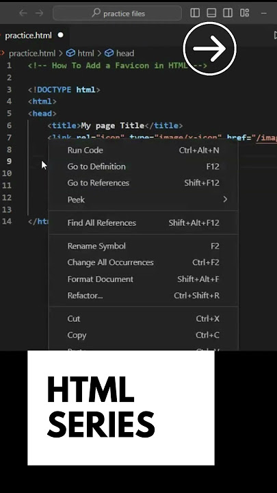
Task: Click line number 5 in gutter
Action: pyautogui.click(x=9, y=113)
